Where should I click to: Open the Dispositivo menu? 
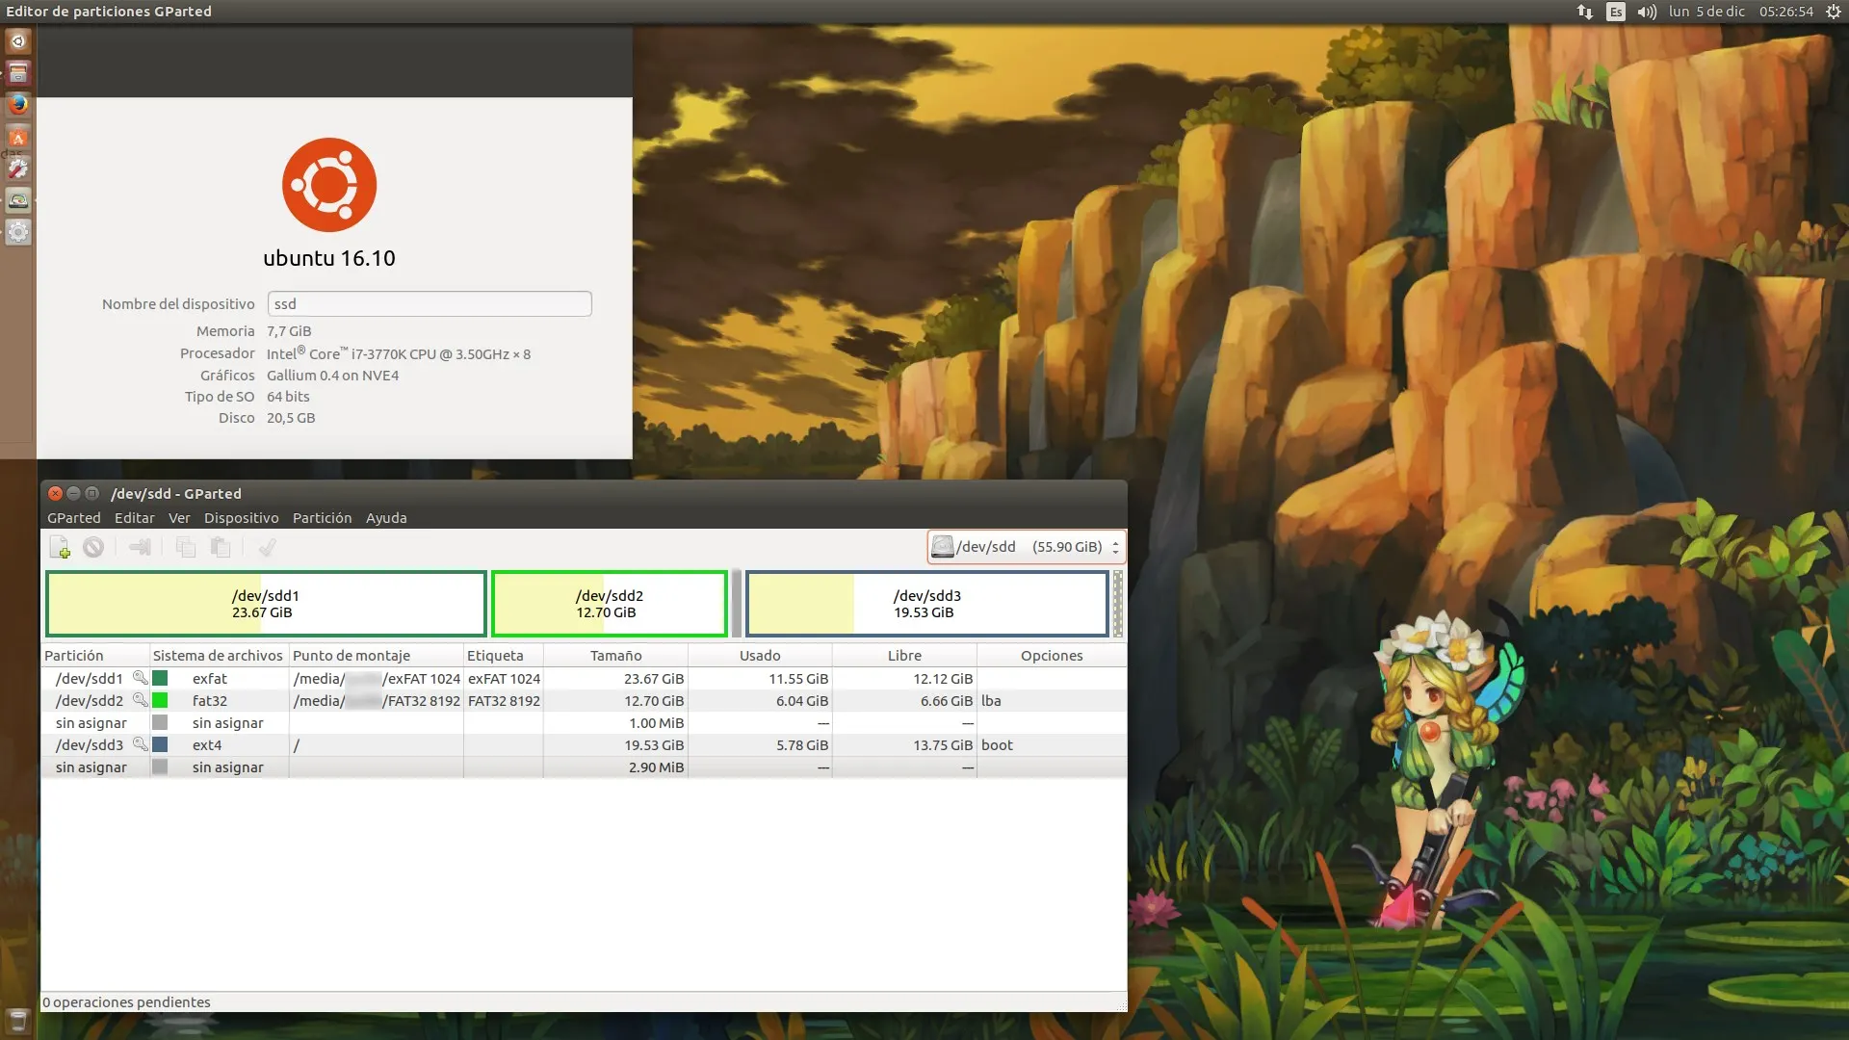241,517
